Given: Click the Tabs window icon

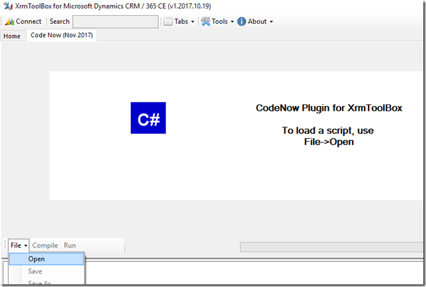Looking at the screenshot, I should 168,21.
